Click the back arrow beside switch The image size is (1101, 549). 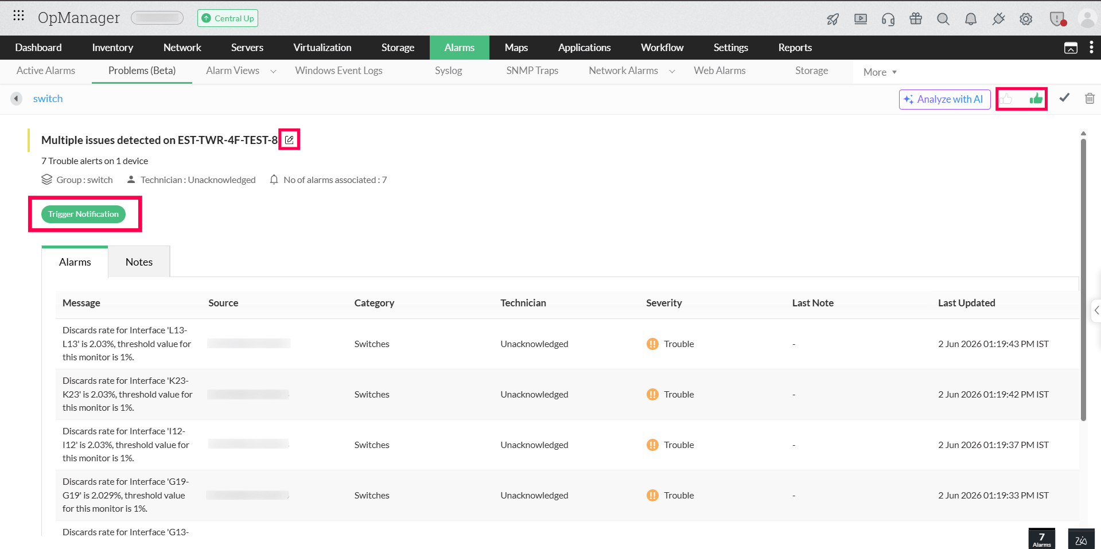point(16,99)
